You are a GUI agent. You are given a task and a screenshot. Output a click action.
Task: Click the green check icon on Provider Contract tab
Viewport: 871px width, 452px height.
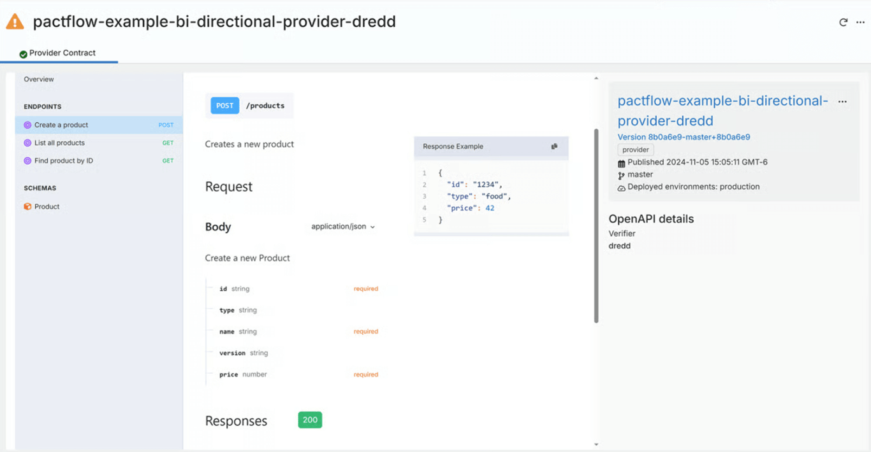tap(24, 54)
